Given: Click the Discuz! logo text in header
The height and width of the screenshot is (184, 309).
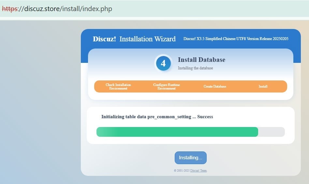Looking at the screenshot, I should pos(104,39).
